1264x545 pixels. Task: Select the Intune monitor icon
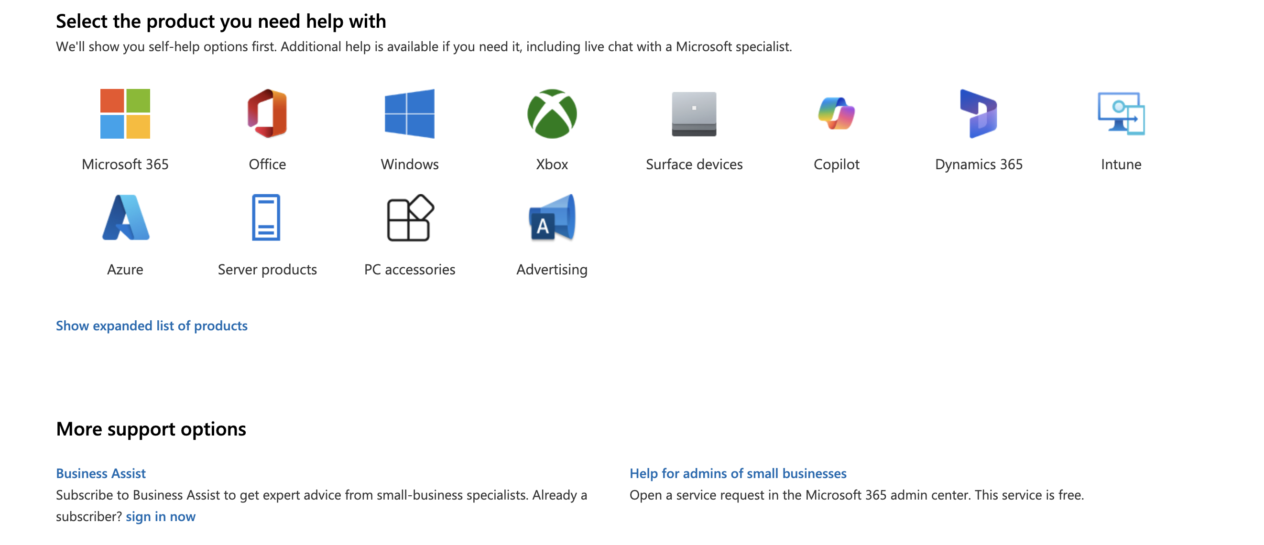pyautogui.click(x=1121, y=114)
